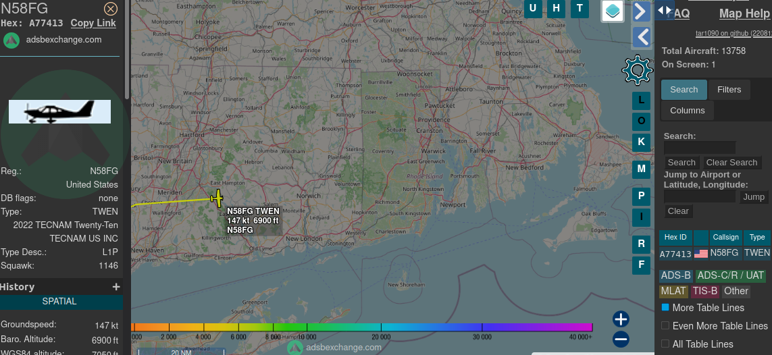772x355 pixels.
Task: Toggle the K map option button
Action: coord(641,142)
